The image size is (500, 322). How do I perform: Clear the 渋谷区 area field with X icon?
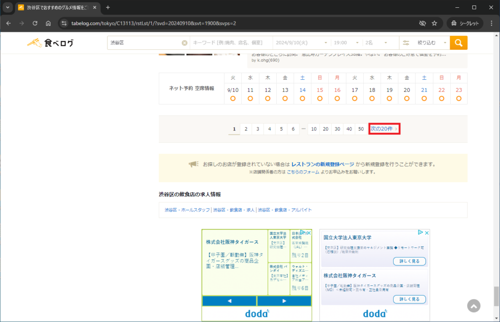(185, 43)
